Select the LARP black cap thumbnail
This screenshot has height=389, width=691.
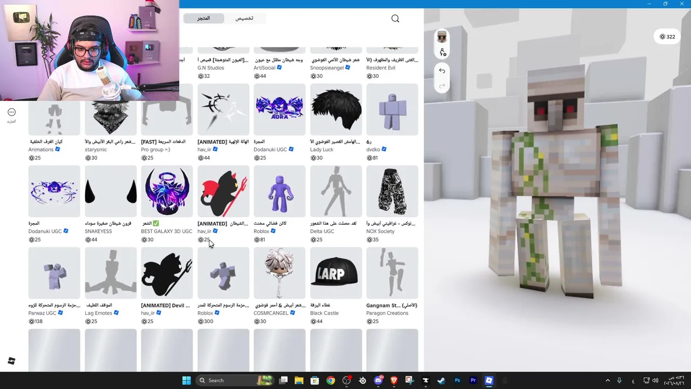pyautogui.click(x=336, y=273)
